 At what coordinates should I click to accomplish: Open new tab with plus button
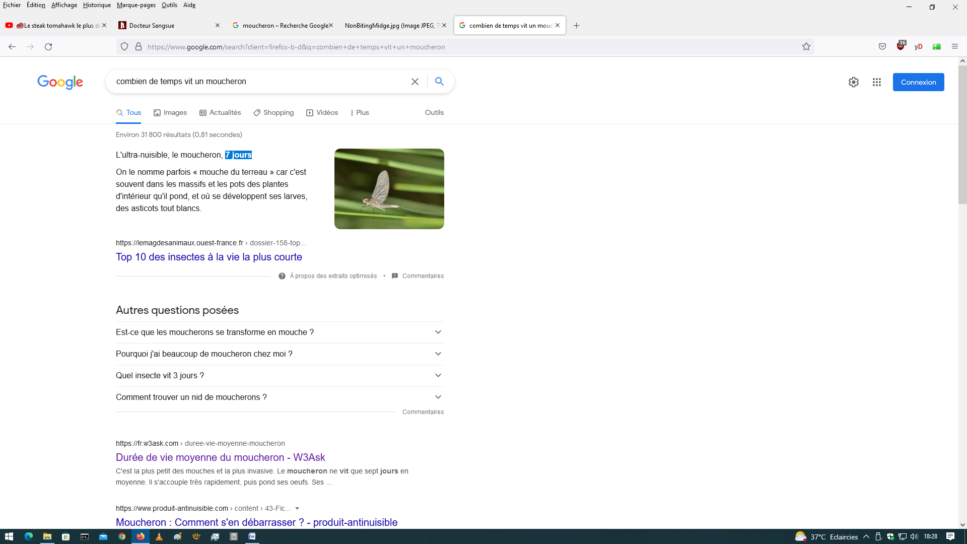pyautogui.click(x=577, y=26)
